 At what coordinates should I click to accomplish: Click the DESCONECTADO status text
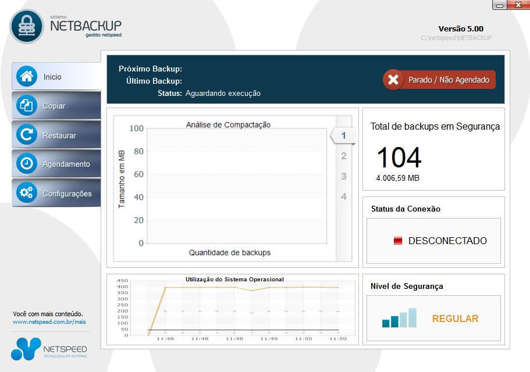(447, 241)
